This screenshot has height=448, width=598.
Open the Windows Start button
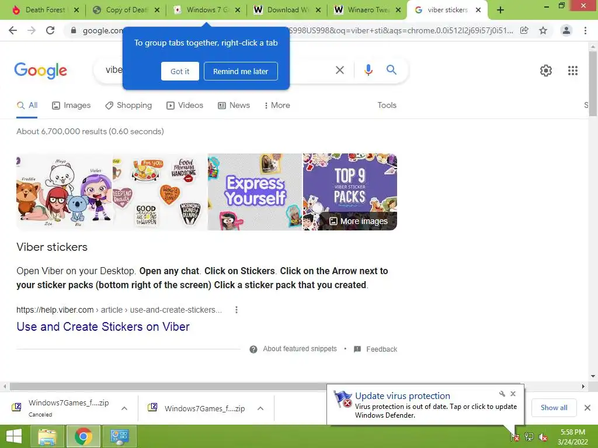[14, 436]
